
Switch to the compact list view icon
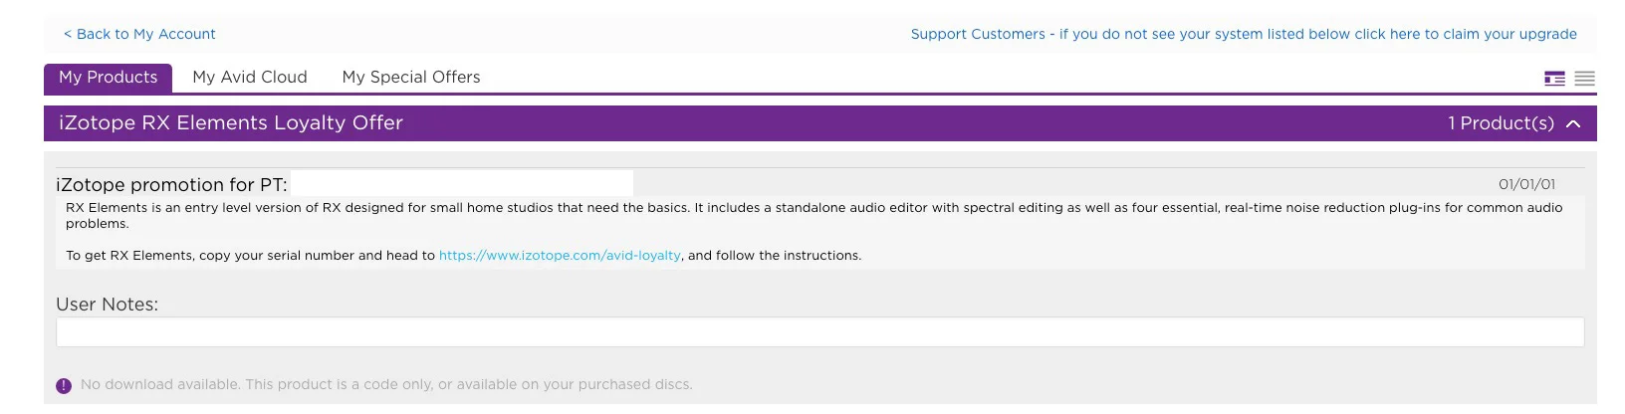[x=1585, y=78]
